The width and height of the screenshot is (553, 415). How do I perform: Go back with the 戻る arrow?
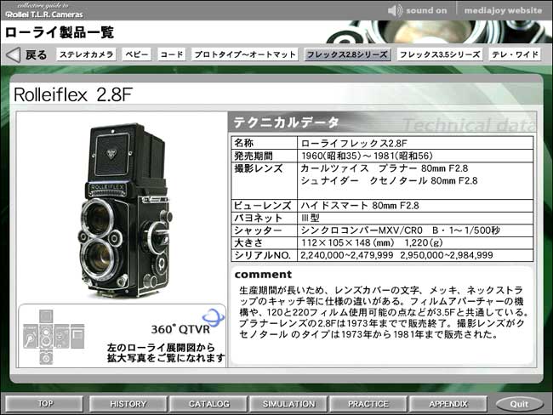pyautogui.click(x=13, y=55)
